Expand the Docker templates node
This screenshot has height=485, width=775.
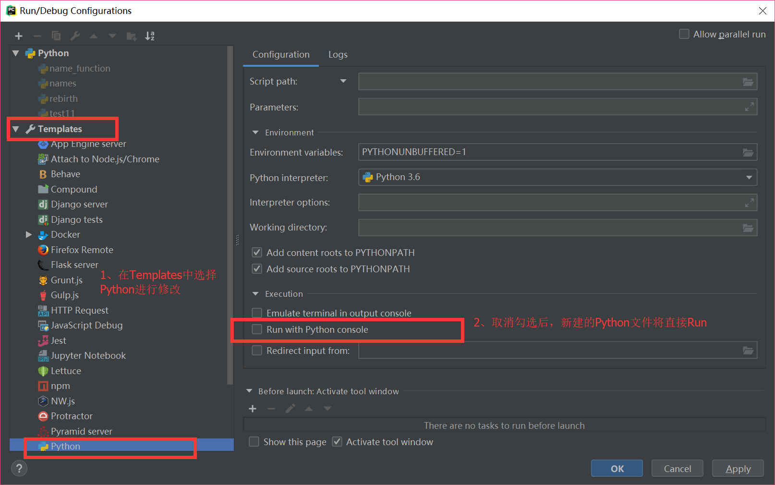(28, 235)
